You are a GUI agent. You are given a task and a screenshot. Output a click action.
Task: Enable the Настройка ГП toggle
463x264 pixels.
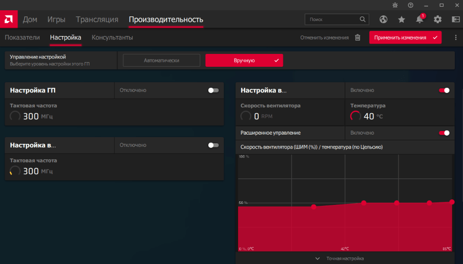pyautogui.click(x=213, y=90)
